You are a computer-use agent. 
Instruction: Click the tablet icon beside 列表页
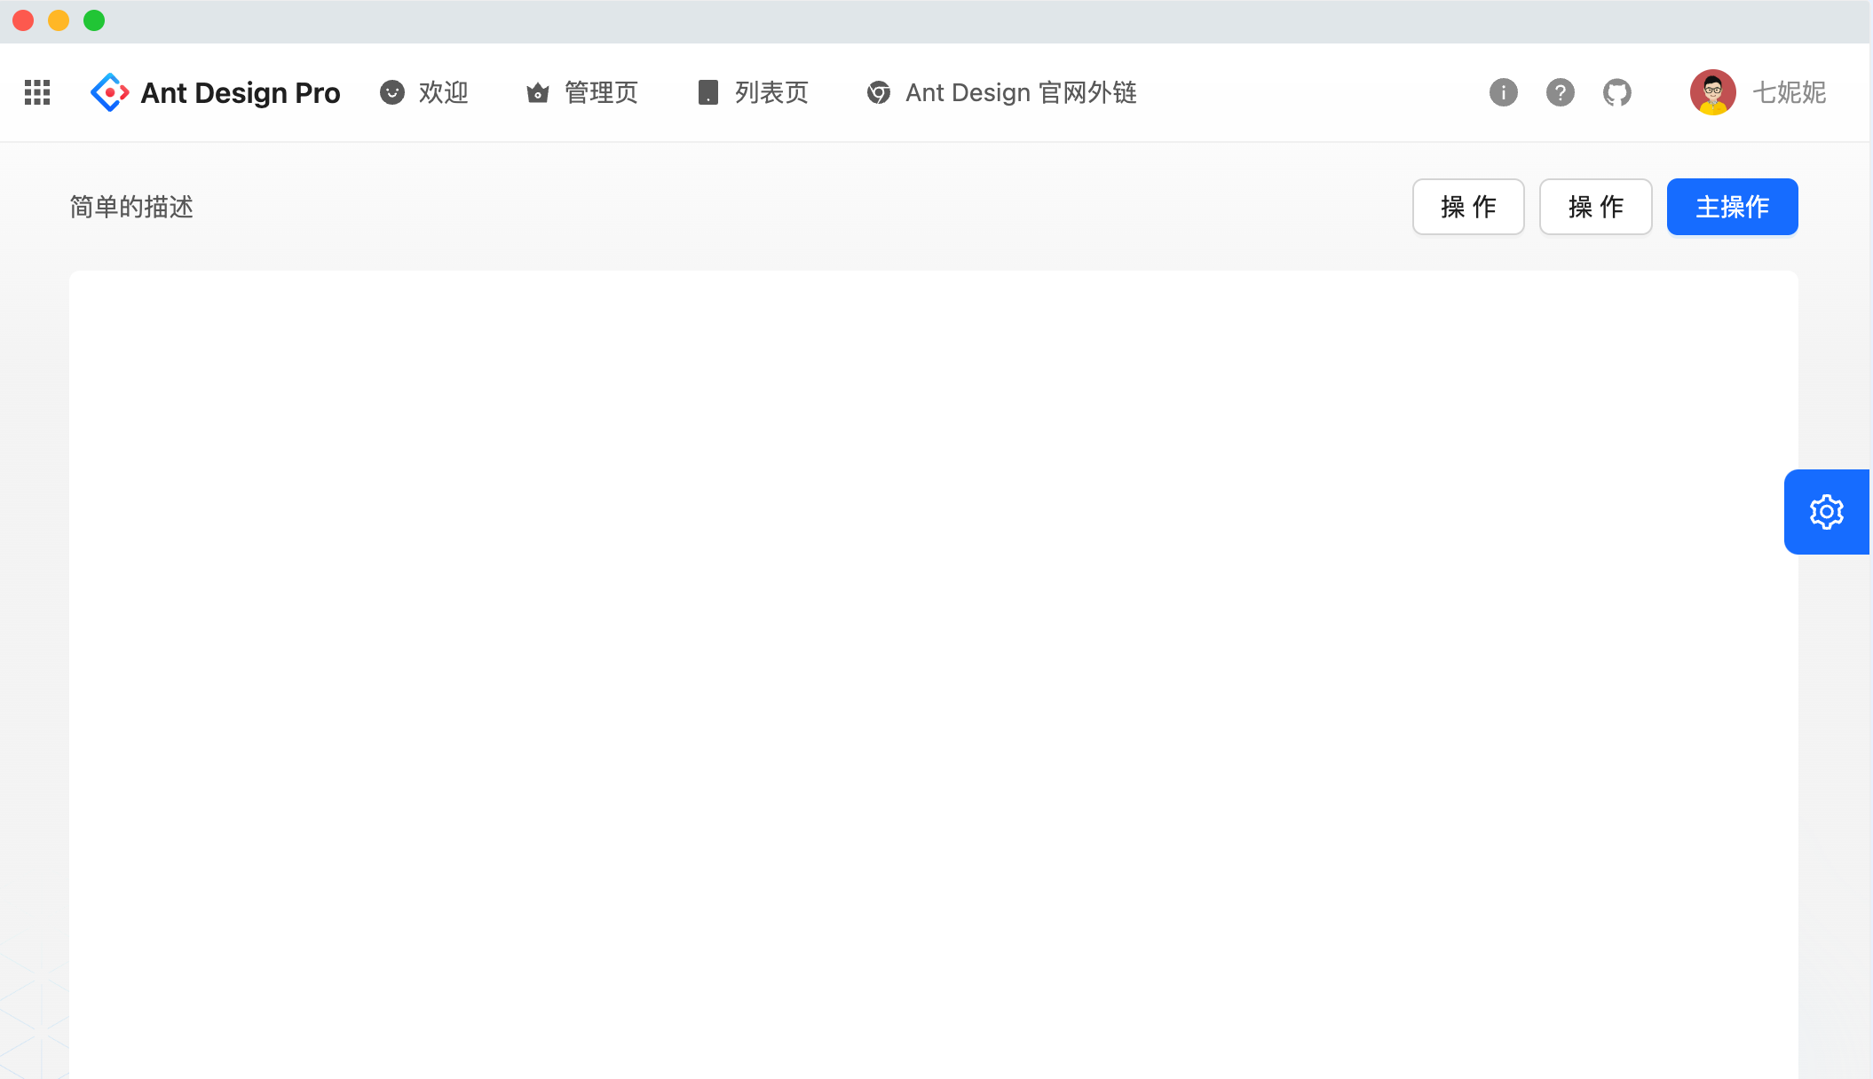click(x=707, y=92)
